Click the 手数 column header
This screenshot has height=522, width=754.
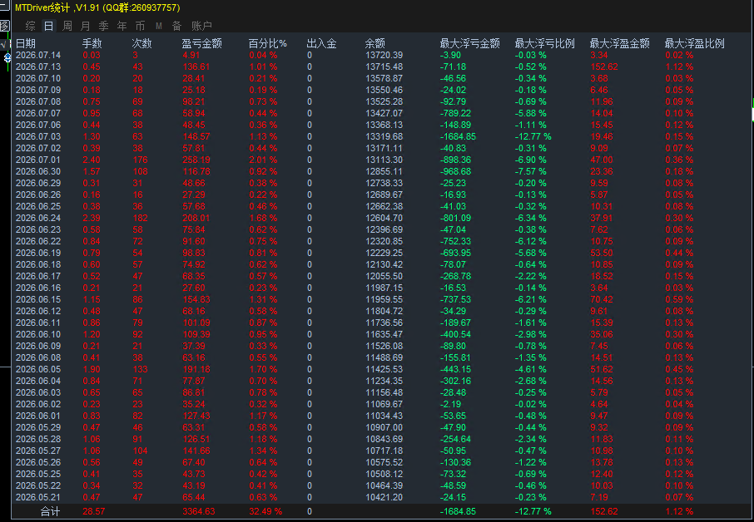pos(92,44)
